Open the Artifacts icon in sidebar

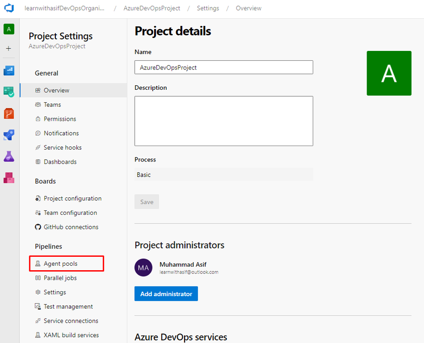(9, 177)
